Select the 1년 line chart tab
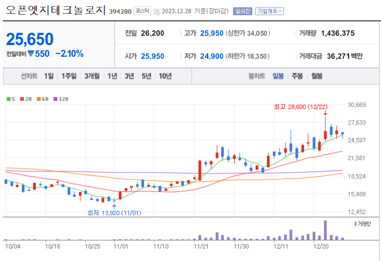This screenshot has width=381, height=261. (x=113, y=76)
